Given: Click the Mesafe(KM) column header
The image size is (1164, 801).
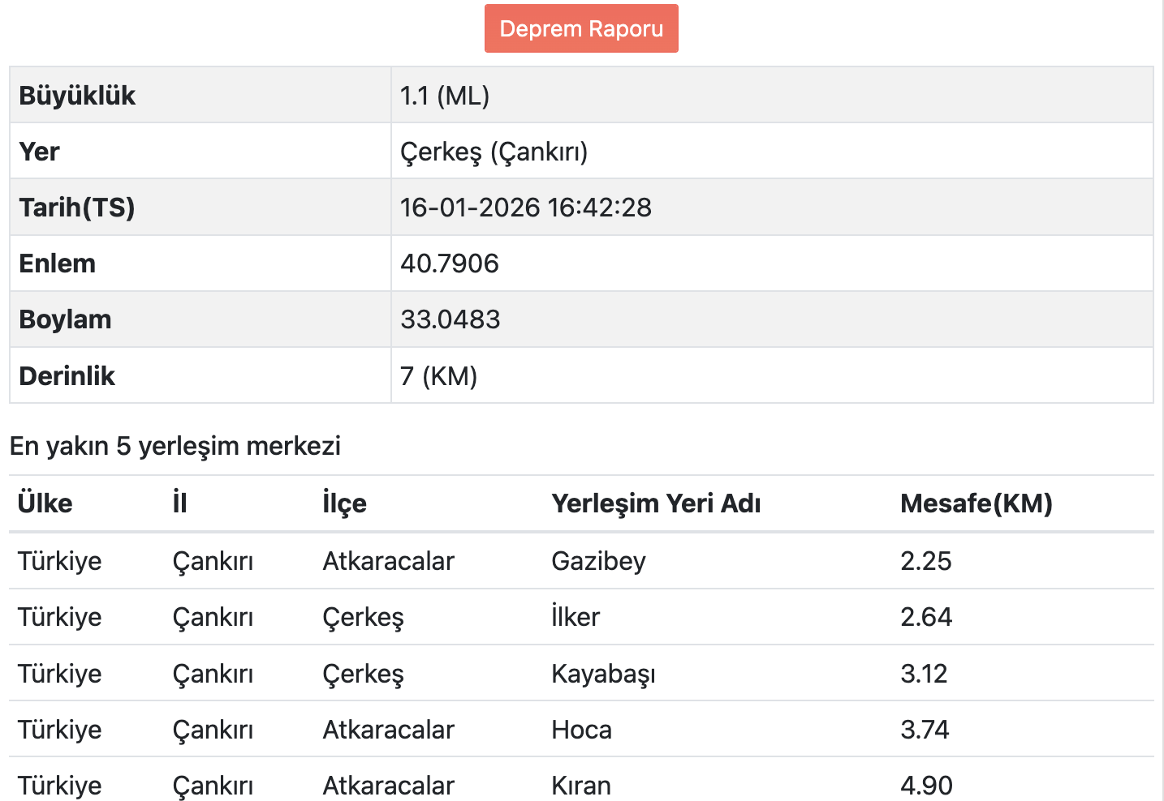Looking at the screenshot, I should click(x=976, y=503).
